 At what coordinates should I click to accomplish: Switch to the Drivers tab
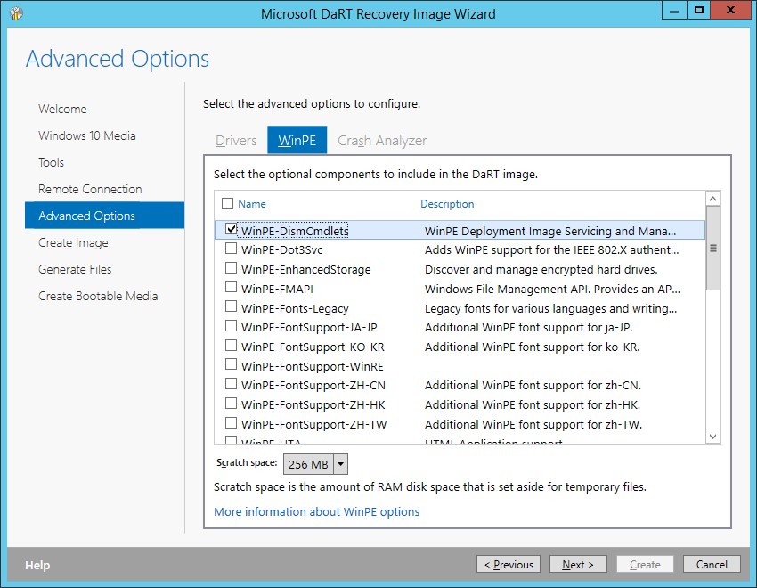point(235,140)
